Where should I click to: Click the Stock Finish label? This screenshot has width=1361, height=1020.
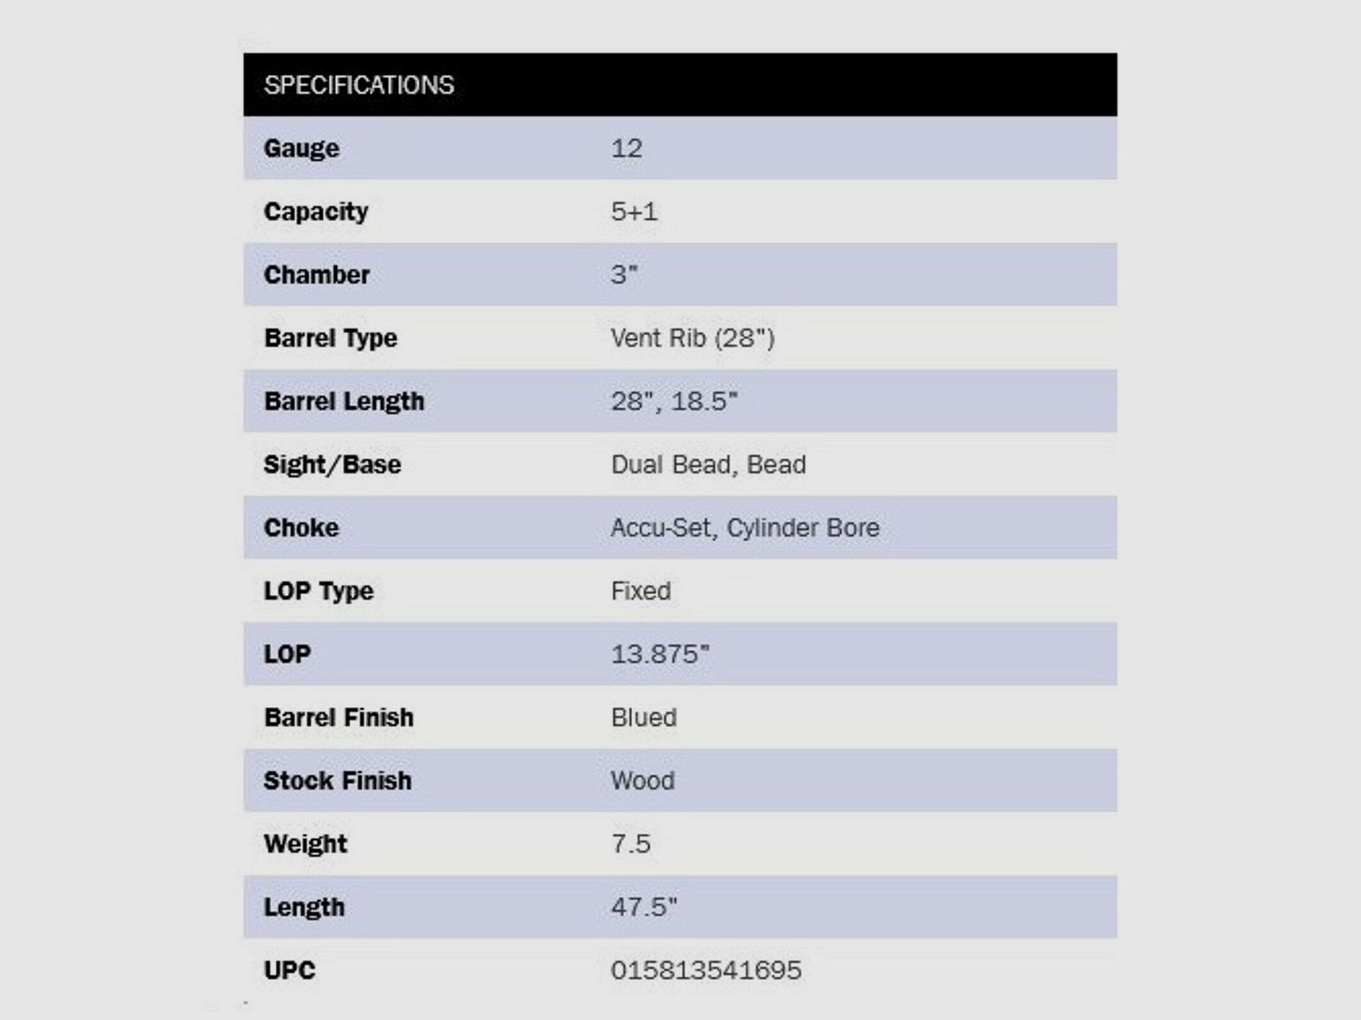337,780
